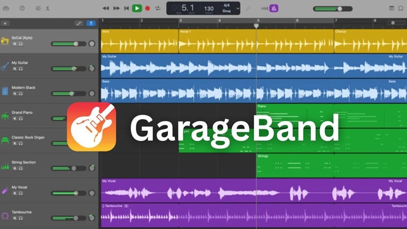The width and height of the screenshot is (407, 229).
Task: Open Smart Controls dial icon
Action: coord(38,8)
